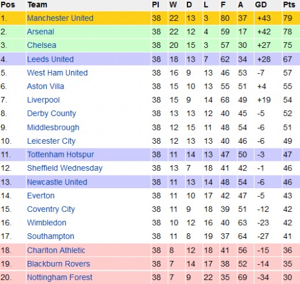Click the Chelsea team link
300x284 pixels.
coord(42,45)
